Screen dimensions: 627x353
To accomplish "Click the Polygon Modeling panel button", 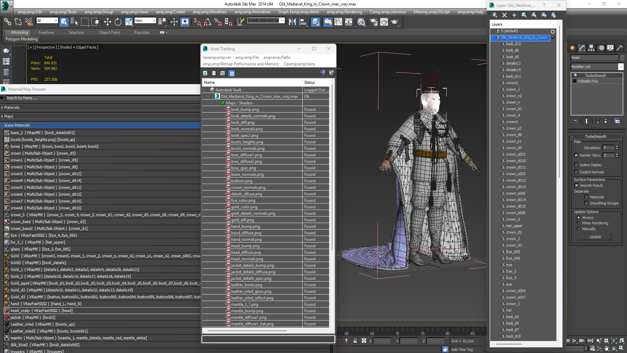I will tap(22, 39).
